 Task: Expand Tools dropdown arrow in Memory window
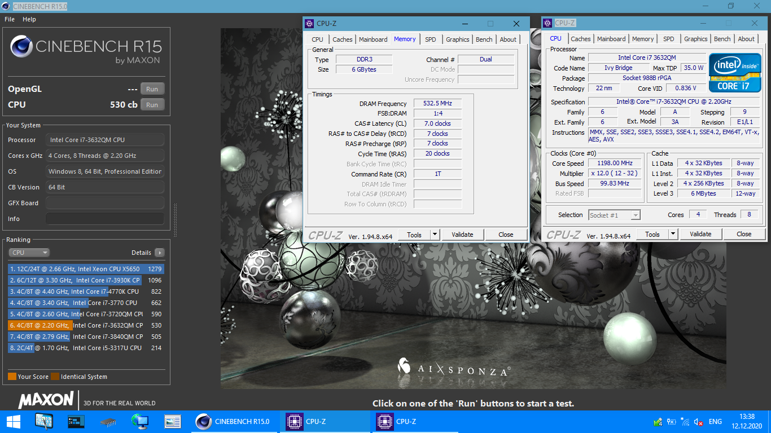click(x=435, y=235)
